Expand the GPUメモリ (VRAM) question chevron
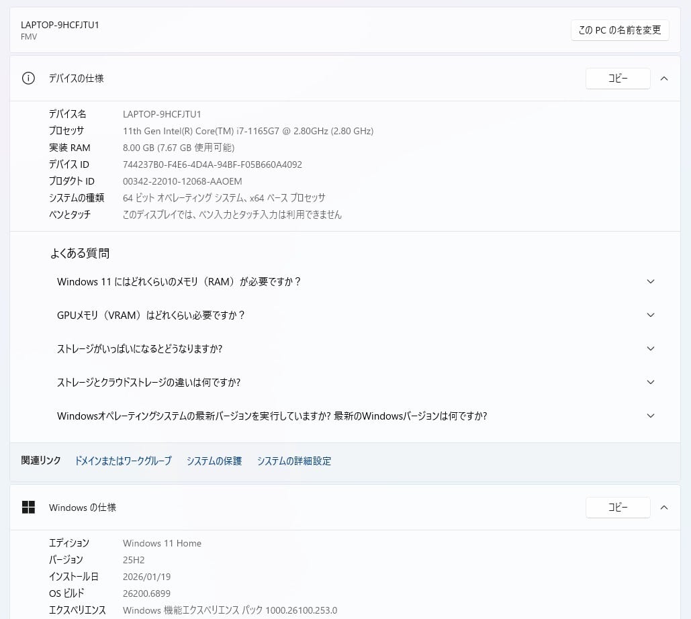Viewport: 691px width, 619px height. pos(650,315)
